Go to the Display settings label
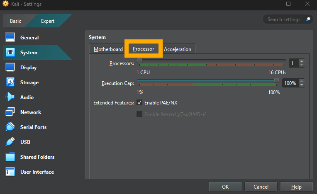 click(x=29, y=68)
